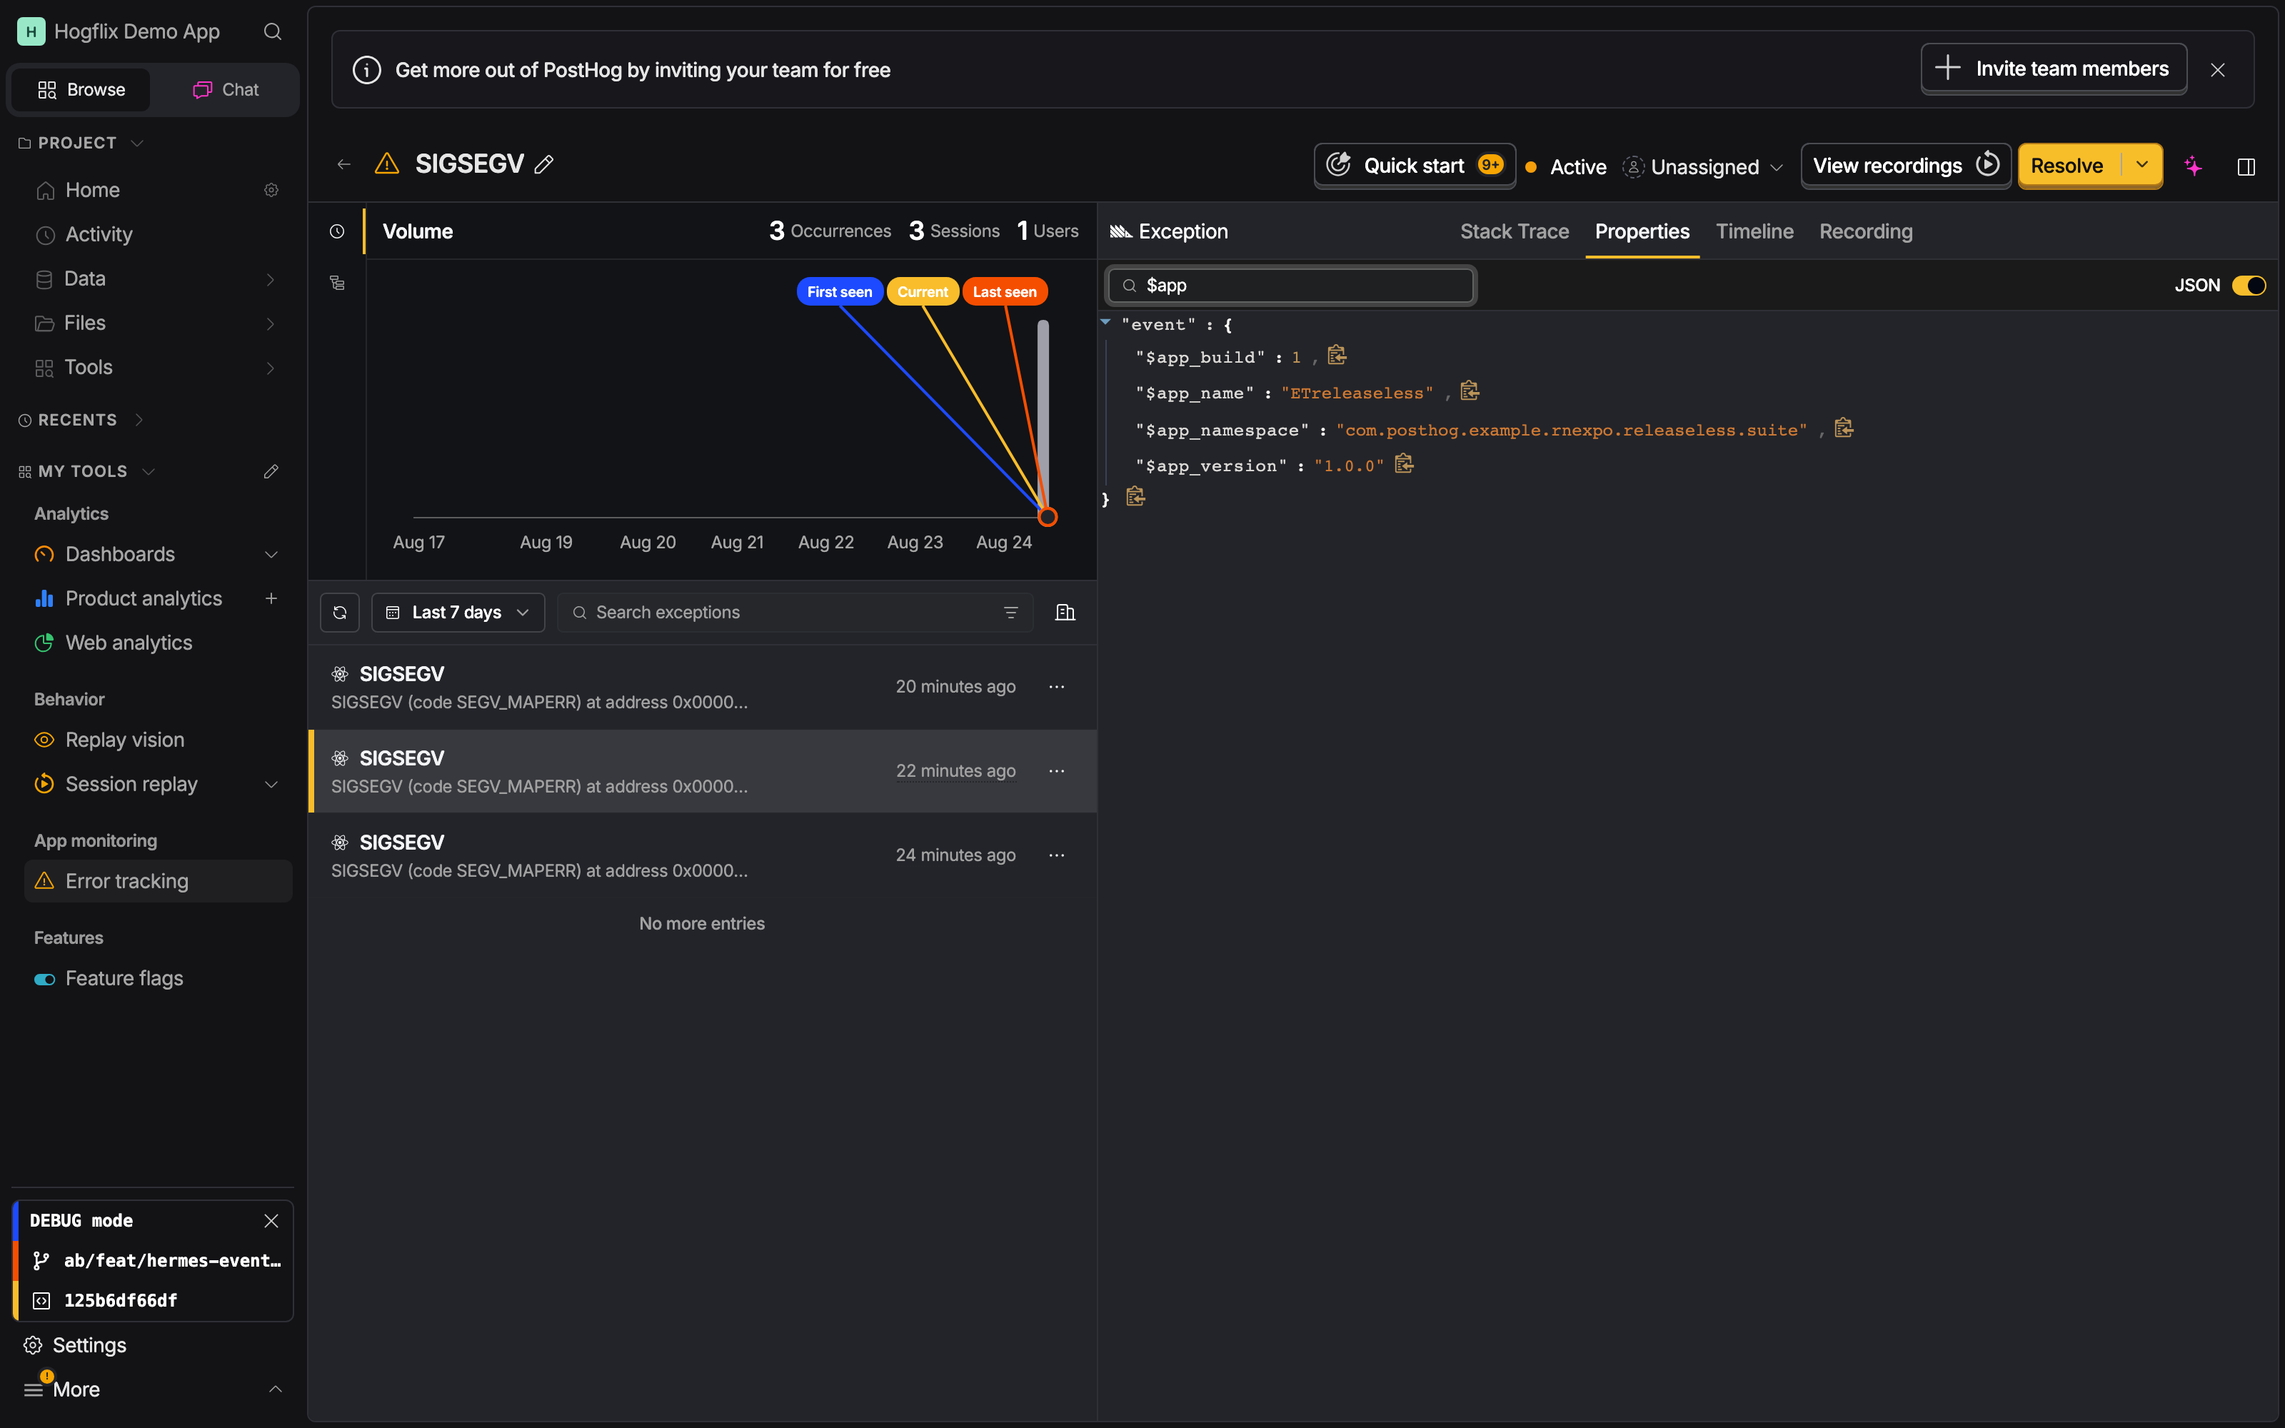Image resolution: width=2285 pixels, height=1428 pixels.
Task: Click the Active status label
Action: pos(1578,167)
